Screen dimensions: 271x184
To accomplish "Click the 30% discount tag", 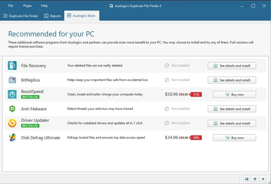I will [196, 138].
